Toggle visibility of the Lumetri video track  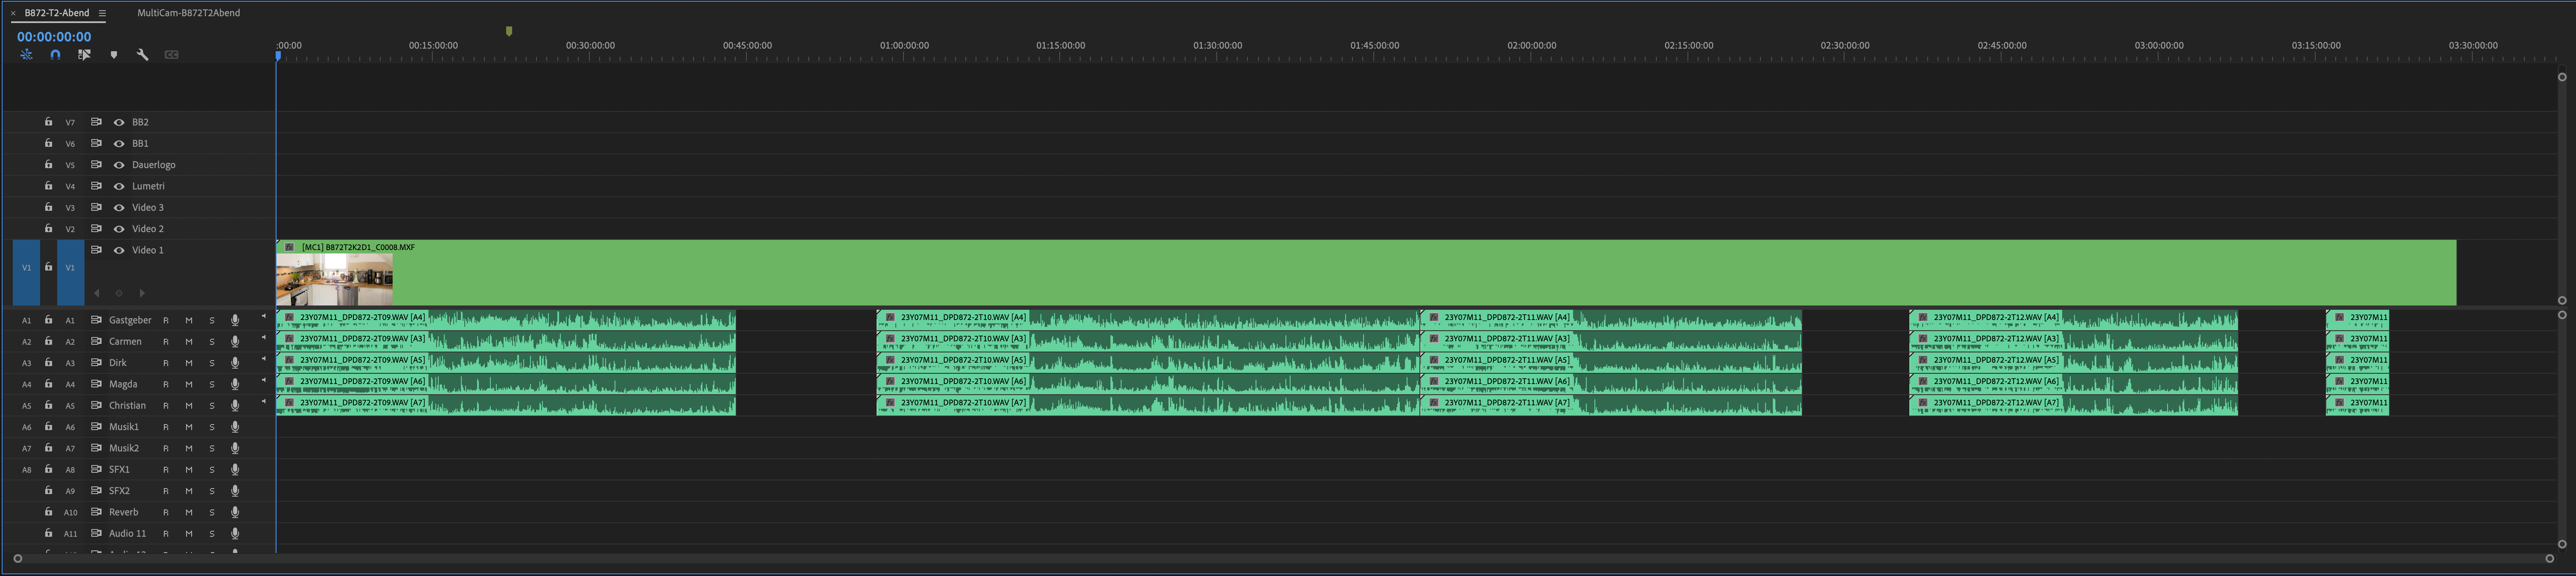point(119,185)
